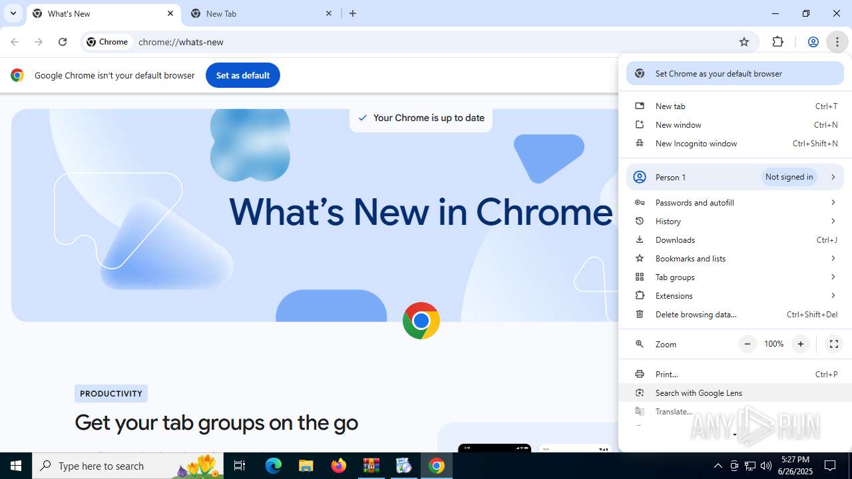Open a New Incognito window
852x479 pixels.
tap(735, 144)
